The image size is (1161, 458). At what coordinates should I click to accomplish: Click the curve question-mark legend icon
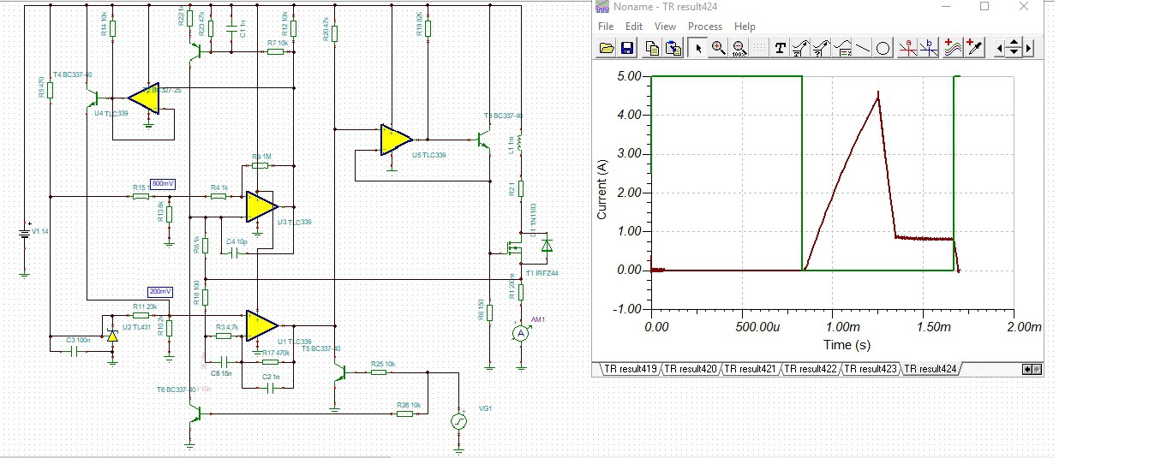821,48
